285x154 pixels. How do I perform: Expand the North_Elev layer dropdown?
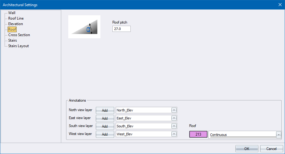tap(174, 110)
